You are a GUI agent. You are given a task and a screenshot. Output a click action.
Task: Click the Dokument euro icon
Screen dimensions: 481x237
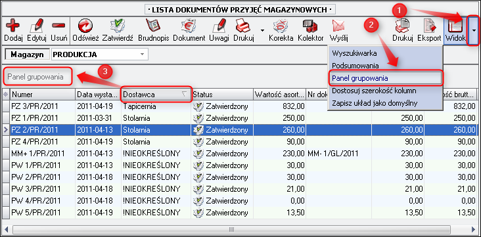click(x=189, y=26)
